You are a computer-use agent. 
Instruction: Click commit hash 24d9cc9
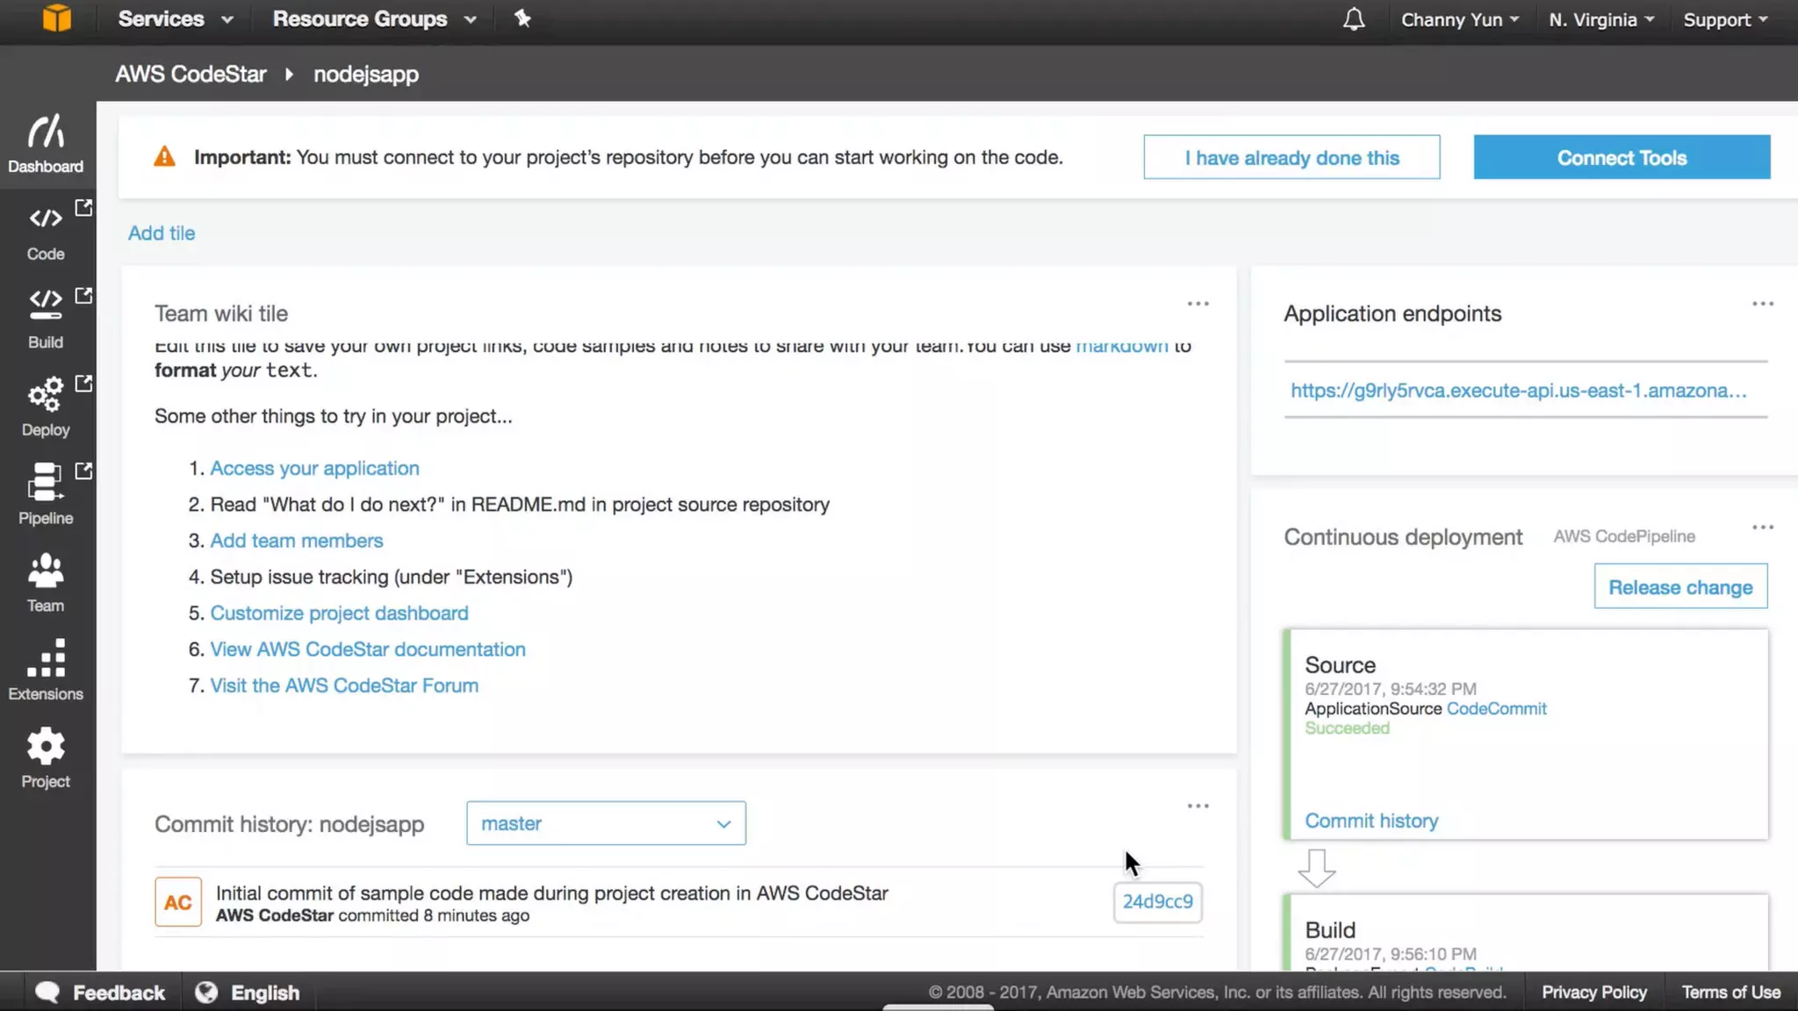point(1157,901)
